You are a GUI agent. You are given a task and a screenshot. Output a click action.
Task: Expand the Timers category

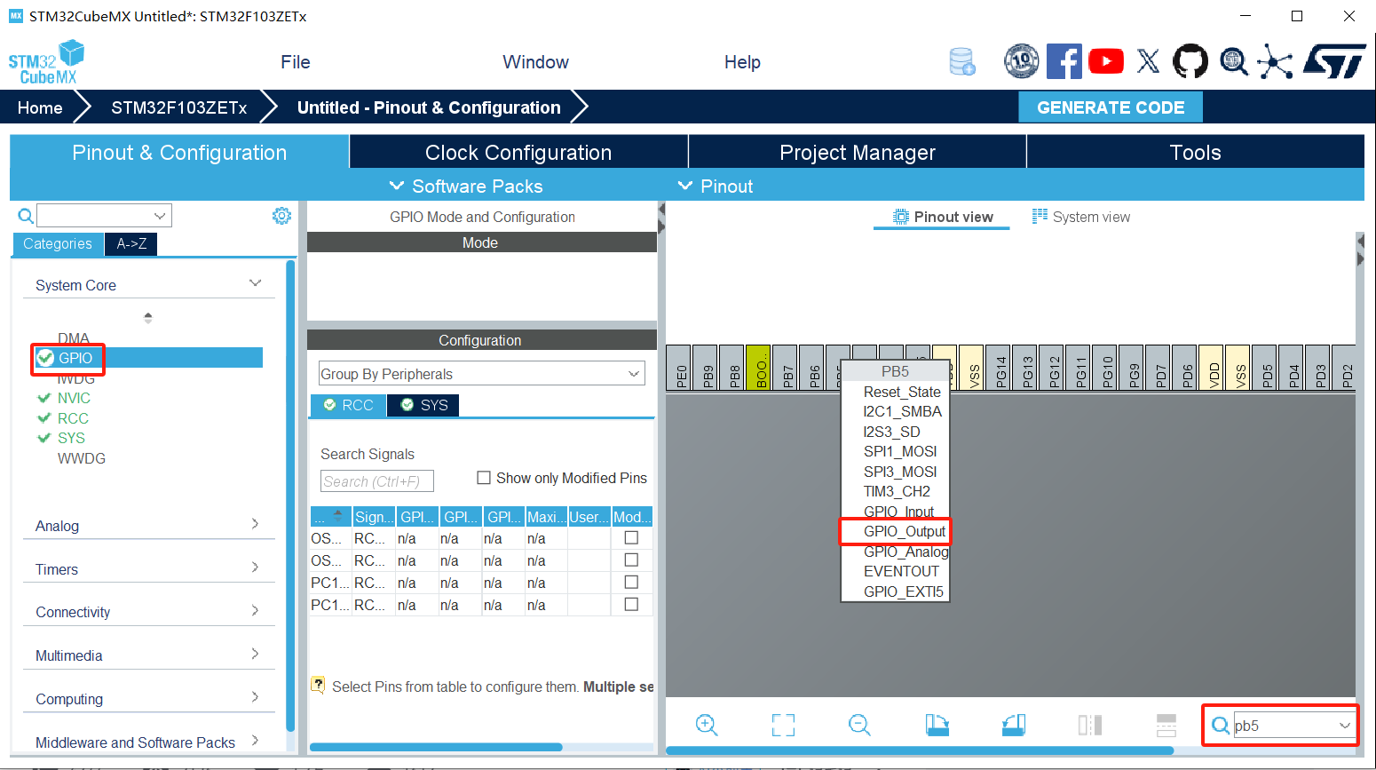click(x=255, y=567)
